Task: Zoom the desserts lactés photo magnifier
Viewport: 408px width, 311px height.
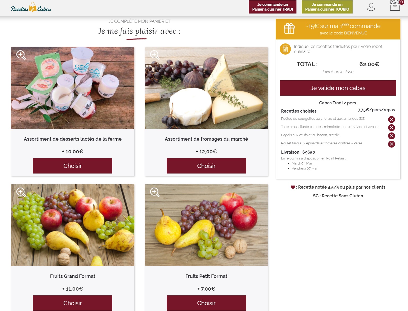Action: (x=21, y=55)
